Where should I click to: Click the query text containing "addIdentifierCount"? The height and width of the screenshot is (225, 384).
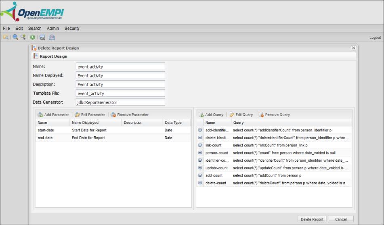click(282, 130)
